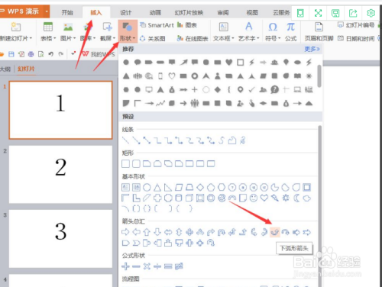382x287 pixels.
Task: Select the plus sign under 公式形状
Action: (125, 266)
